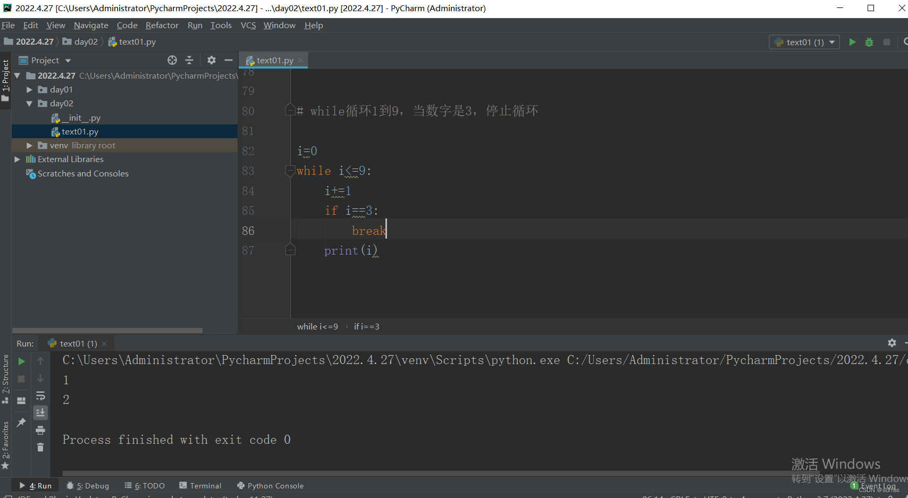Click the day02 breadcrumb in navigation bar
Screen dimensions: 908x498
(x=80, y=41)
